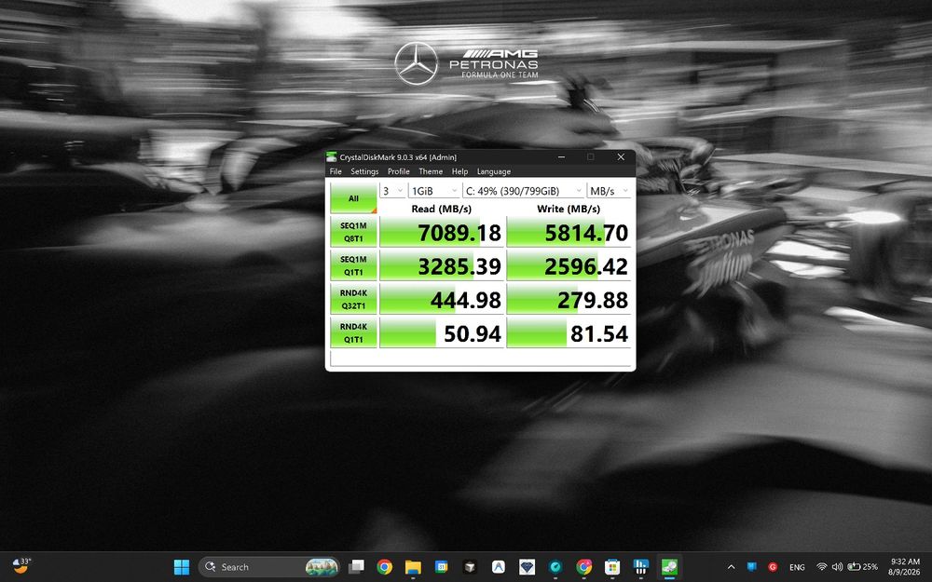This screenshot has width=932, height=582.
Task: Open the weather widget showing 33°
Action: (22, 566)
